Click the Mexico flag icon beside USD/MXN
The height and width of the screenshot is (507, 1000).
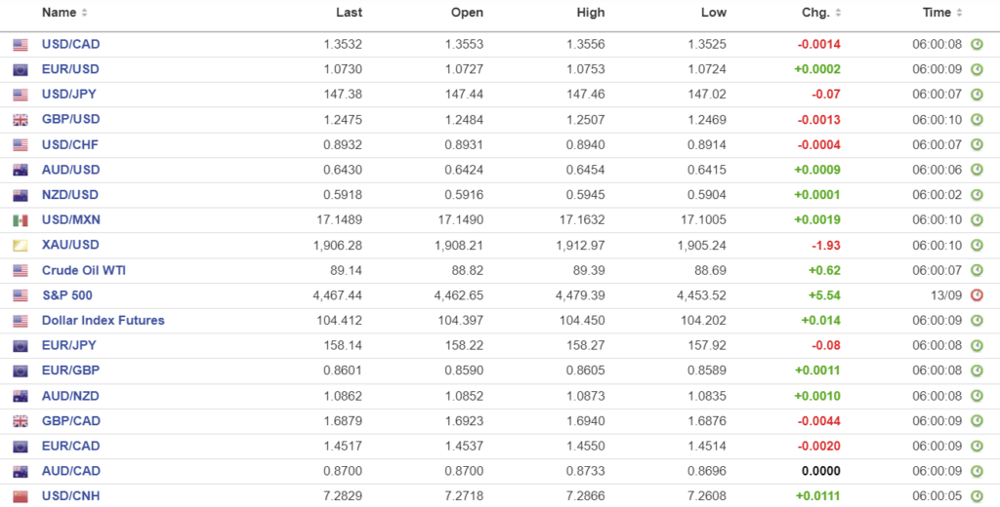click(x=21, y=220)
